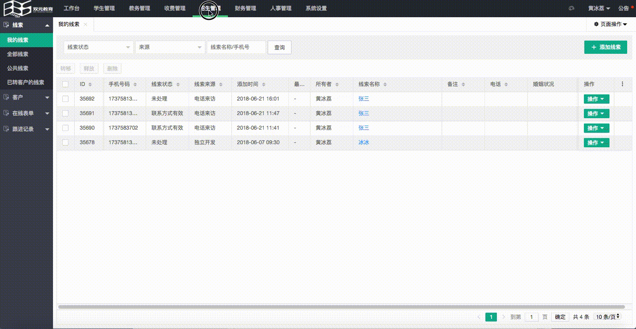Sort by 添加时间 using its sort icon
636x329 pixels.
point(264,84)
